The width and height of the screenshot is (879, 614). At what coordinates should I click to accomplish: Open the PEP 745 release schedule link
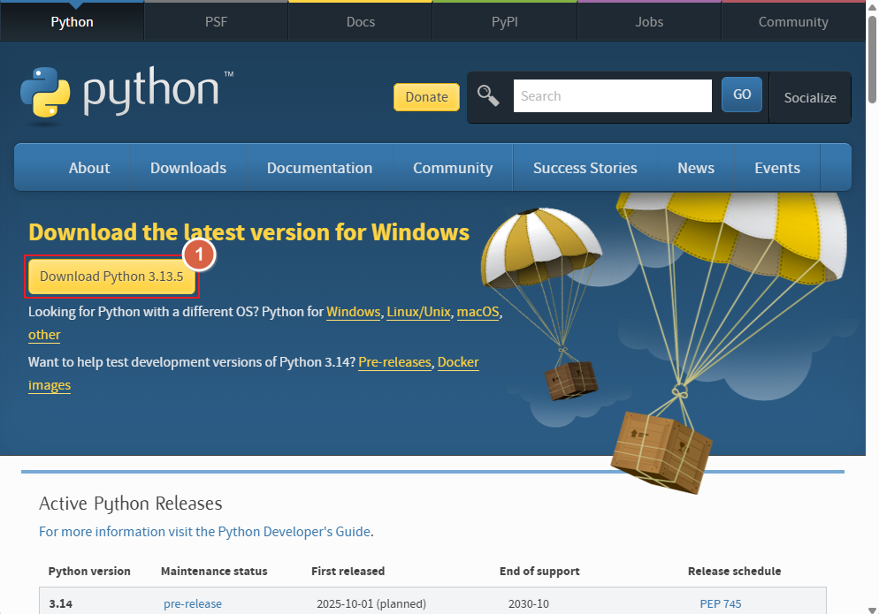pyautogui.click(x=721, y=603)
